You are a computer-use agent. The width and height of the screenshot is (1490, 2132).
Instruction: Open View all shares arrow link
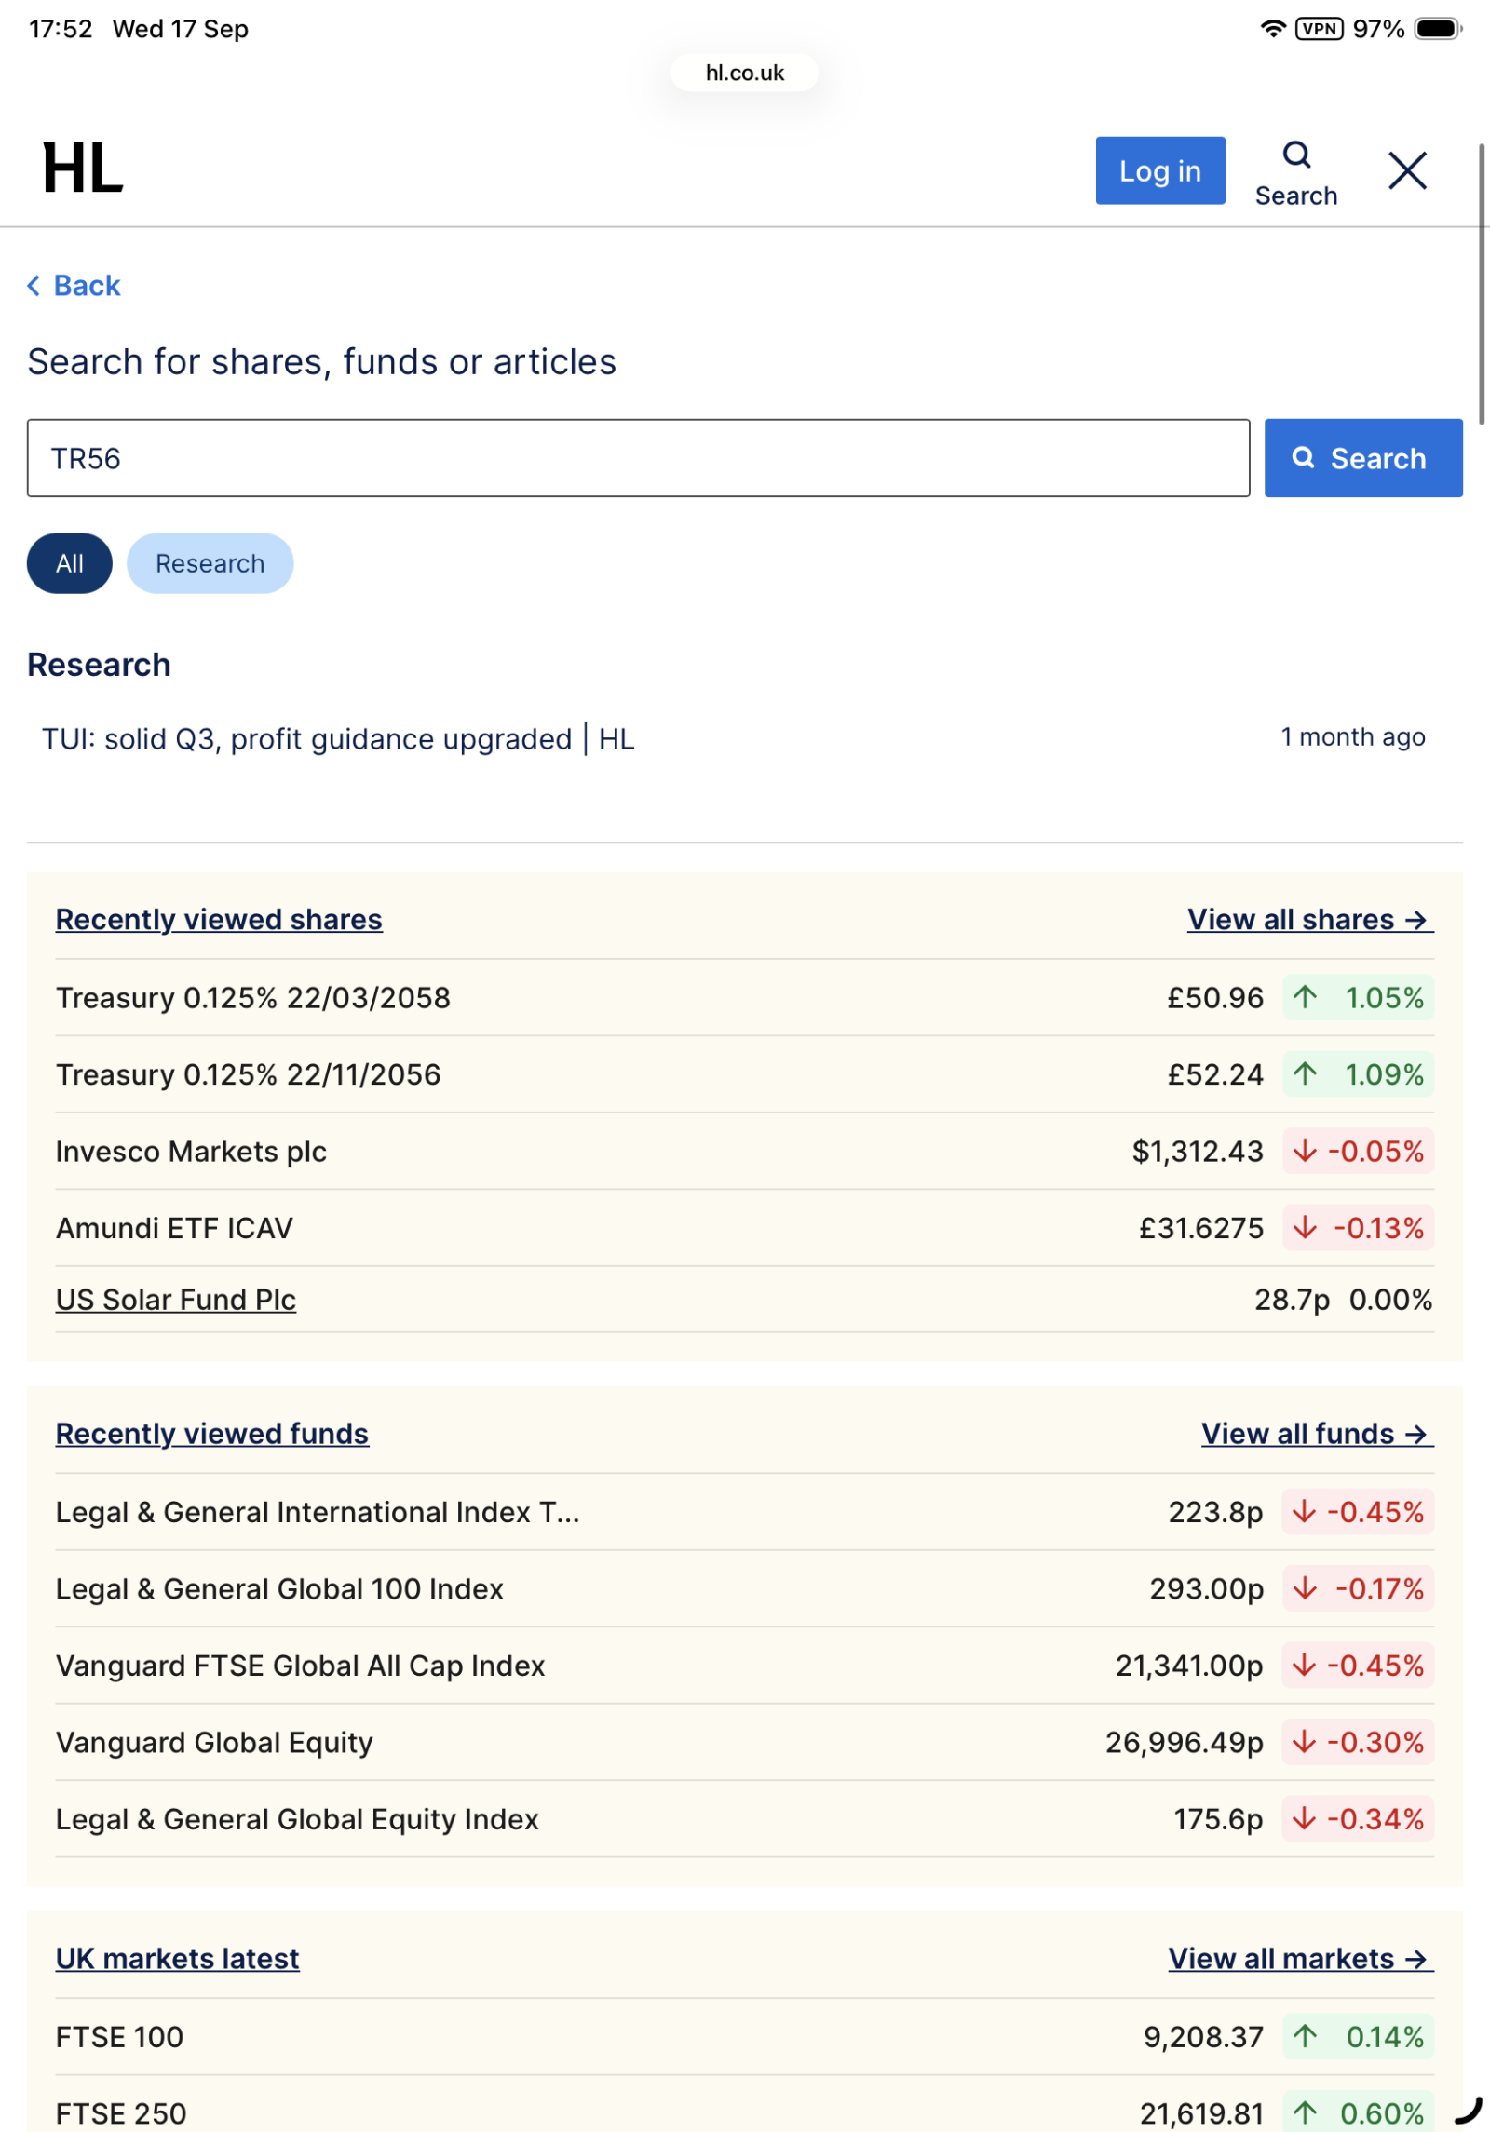click(1308, 920)
